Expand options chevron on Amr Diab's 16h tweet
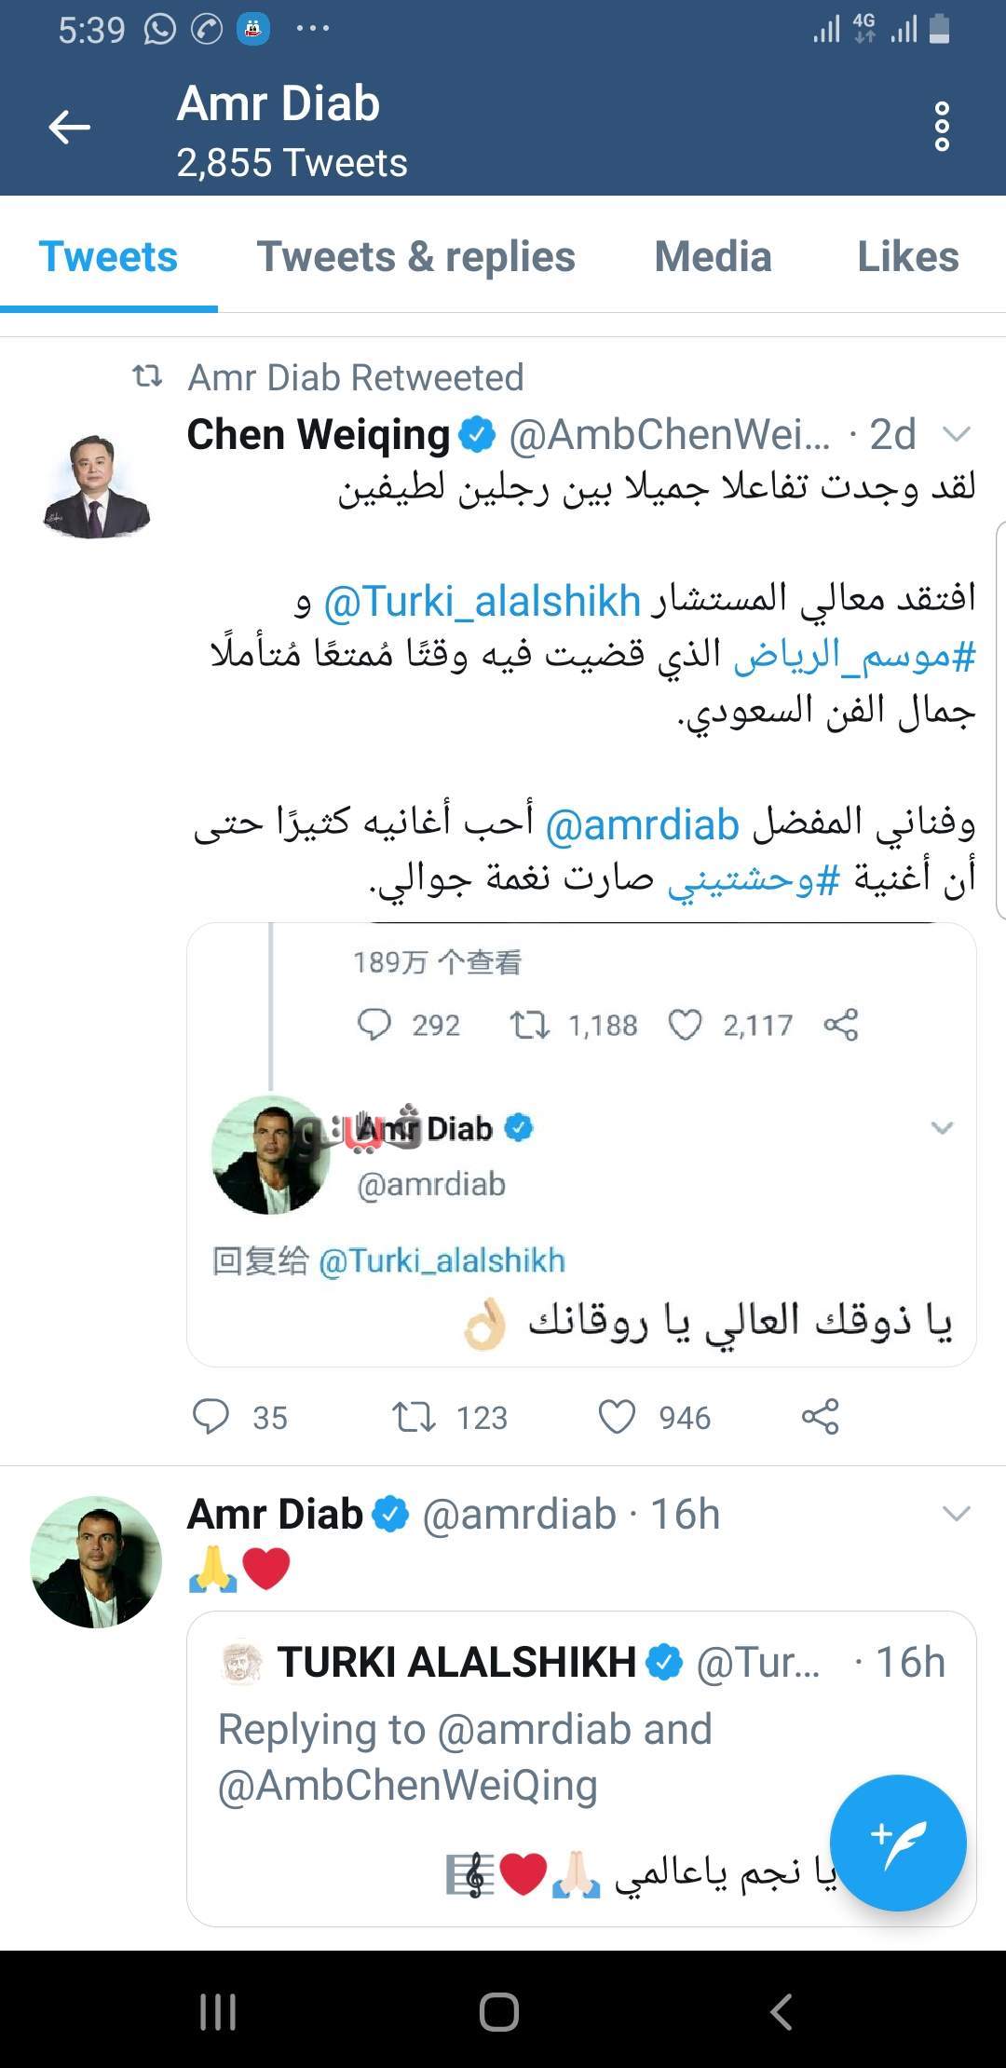This screenshot has height=2068, width=1006. 957,1514
